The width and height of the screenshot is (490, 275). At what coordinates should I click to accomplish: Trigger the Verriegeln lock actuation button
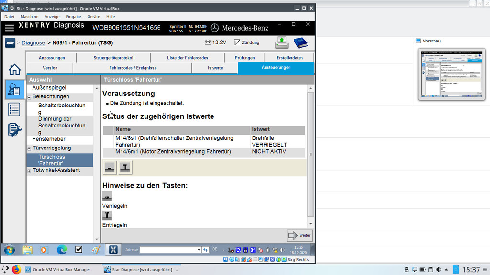[x=110, y=168]
